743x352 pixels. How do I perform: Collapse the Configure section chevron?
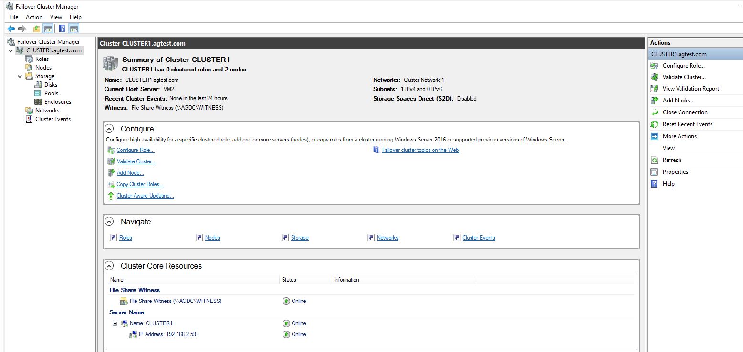pos(109,129)
